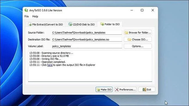Click the Destination ISO file path field
Image resolution: width=189 pixels, height=106 pixels.
coord(87,39)
